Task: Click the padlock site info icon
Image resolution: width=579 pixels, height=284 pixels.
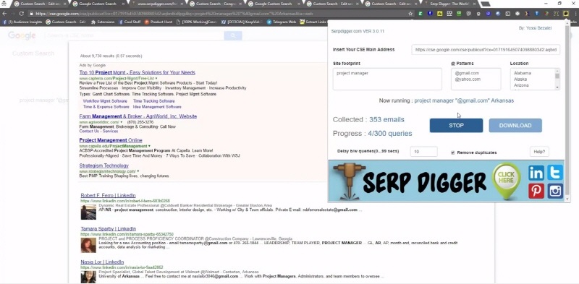Action: pos(32,14)
